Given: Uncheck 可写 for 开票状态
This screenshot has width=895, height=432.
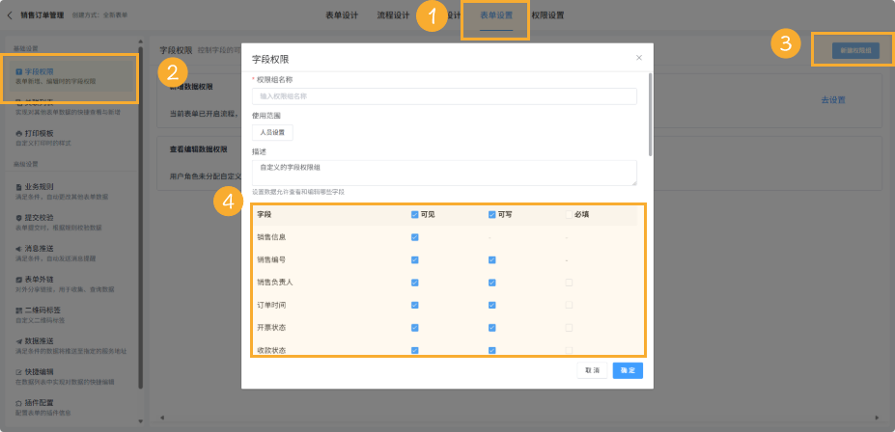Looking at the screenshot, I should (492, 328).
